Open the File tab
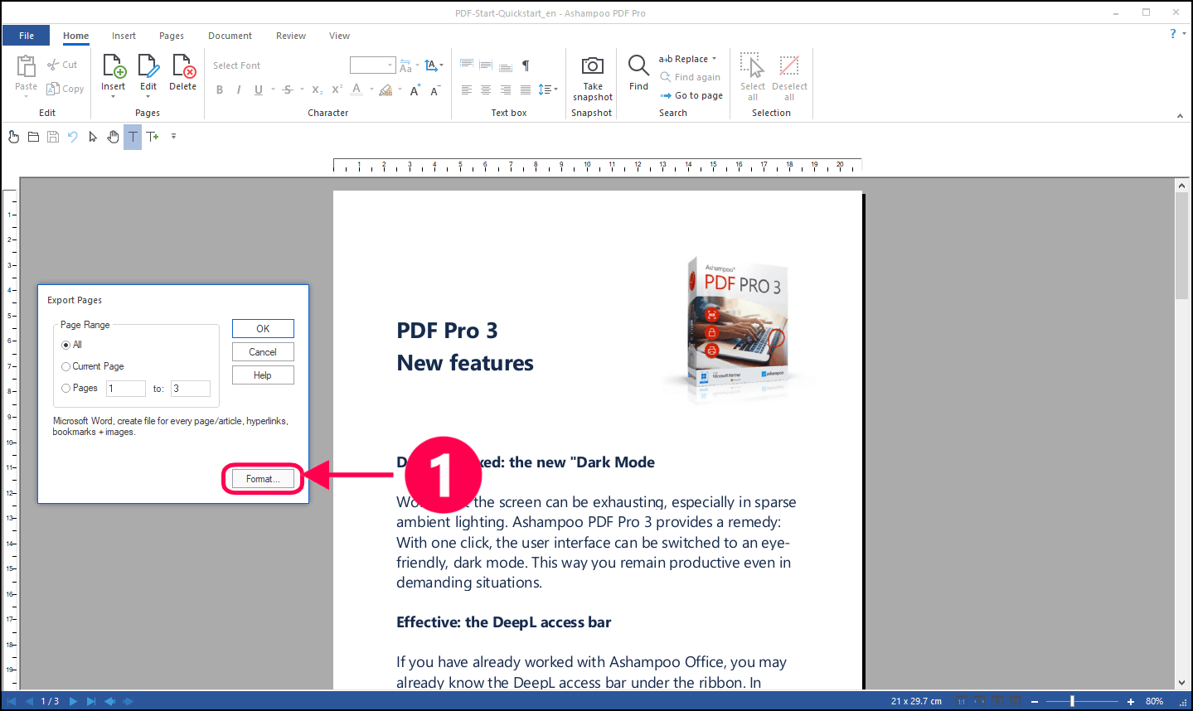 (27, 36)
